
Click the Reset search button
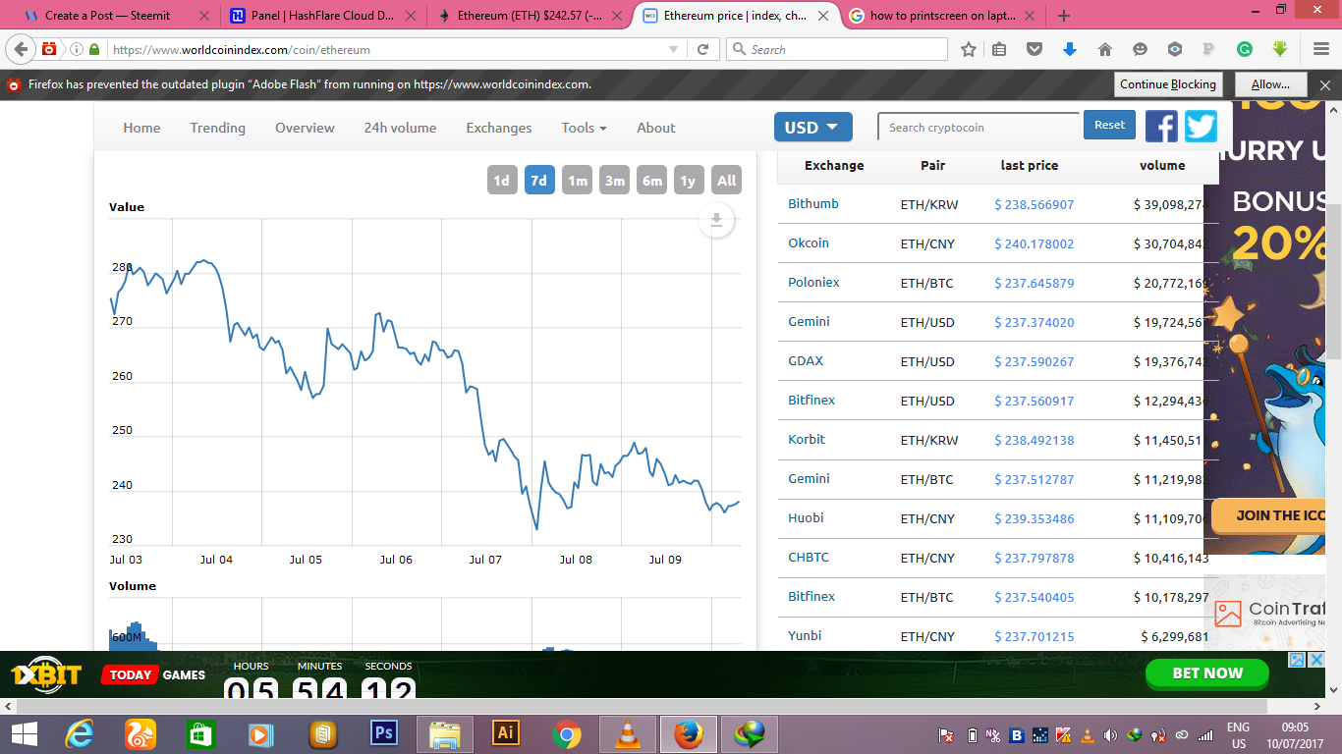pyautogui.click(x=1110, y=125)
